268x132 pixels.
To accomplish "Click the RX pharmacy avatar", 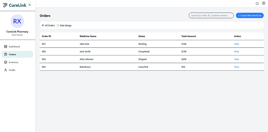I will (17, 21).
